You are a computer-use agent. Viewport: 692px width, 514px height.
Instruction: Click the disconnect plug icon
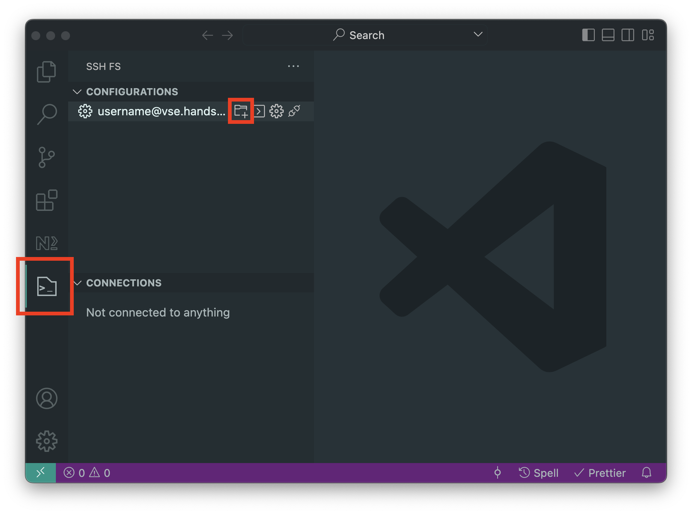294,111
